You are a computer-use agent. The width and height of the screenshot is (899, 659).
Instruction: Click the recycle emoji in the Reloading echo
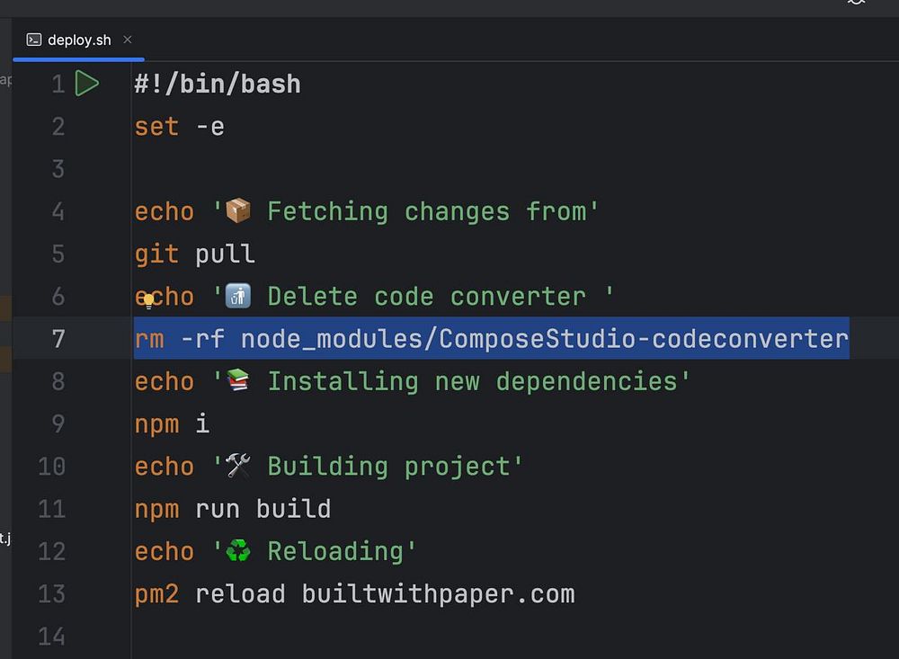[x=238, y=551]
